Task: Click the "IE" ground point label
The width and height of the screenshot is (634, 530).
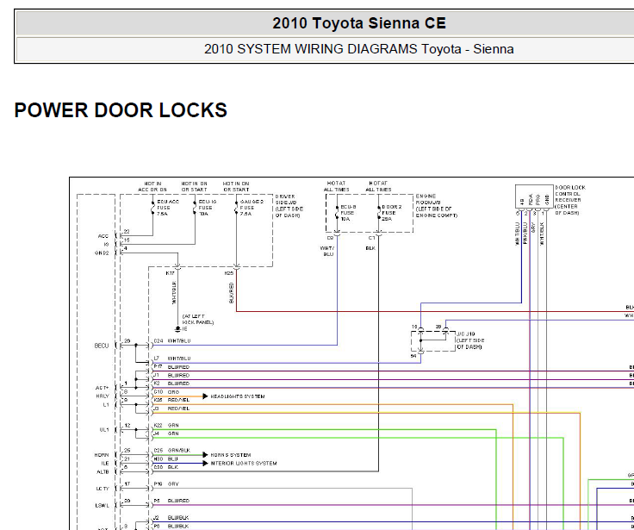Action: click(x=185, y=329)
